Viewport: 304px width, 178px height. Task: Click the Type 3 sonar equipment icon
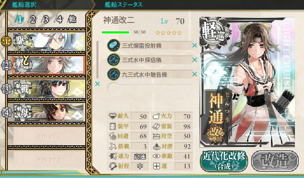coord(113,60)
